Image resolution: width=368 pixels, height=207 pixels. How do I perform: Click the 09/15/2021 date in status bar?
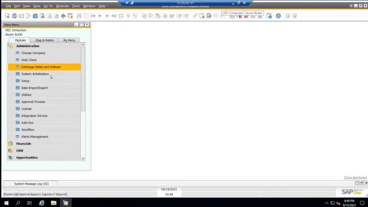click(x=169, y=189)
